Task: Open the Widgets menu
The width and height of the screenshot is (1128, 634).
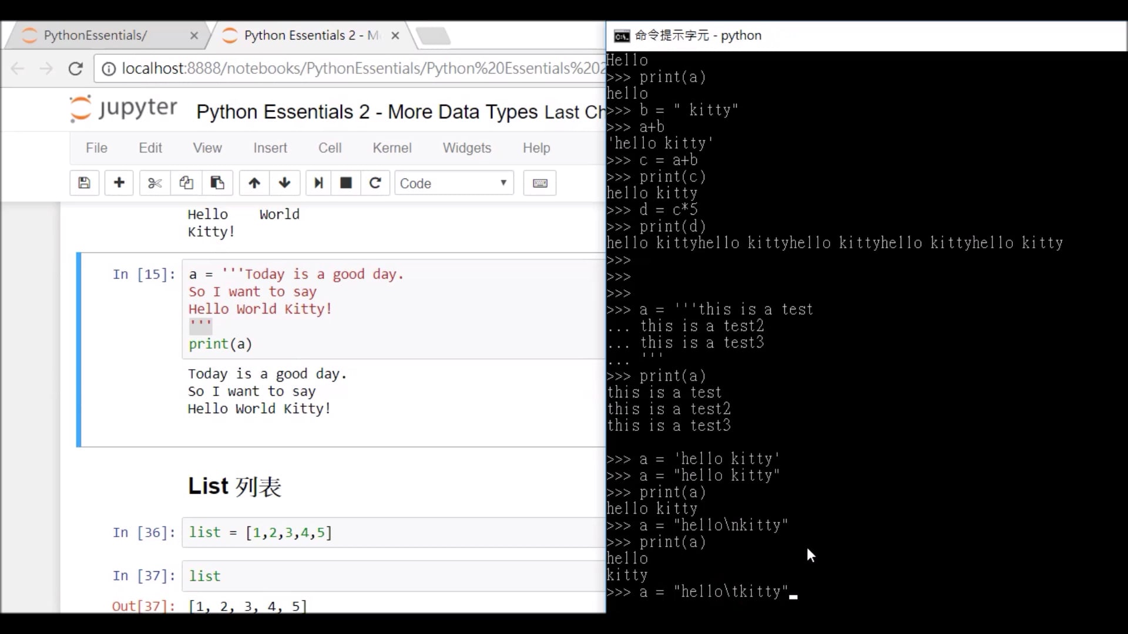Action: click(x=466, y=148)
